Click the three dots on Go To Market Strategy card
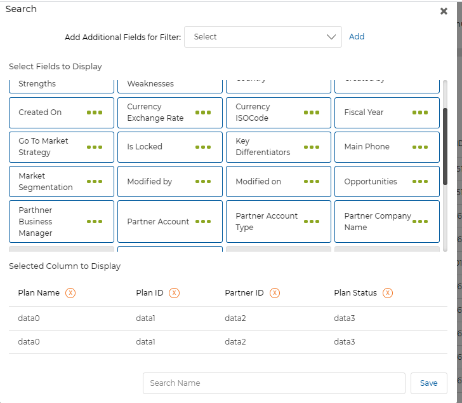Screen dimensions: 462x403 (x=95, y=147)
